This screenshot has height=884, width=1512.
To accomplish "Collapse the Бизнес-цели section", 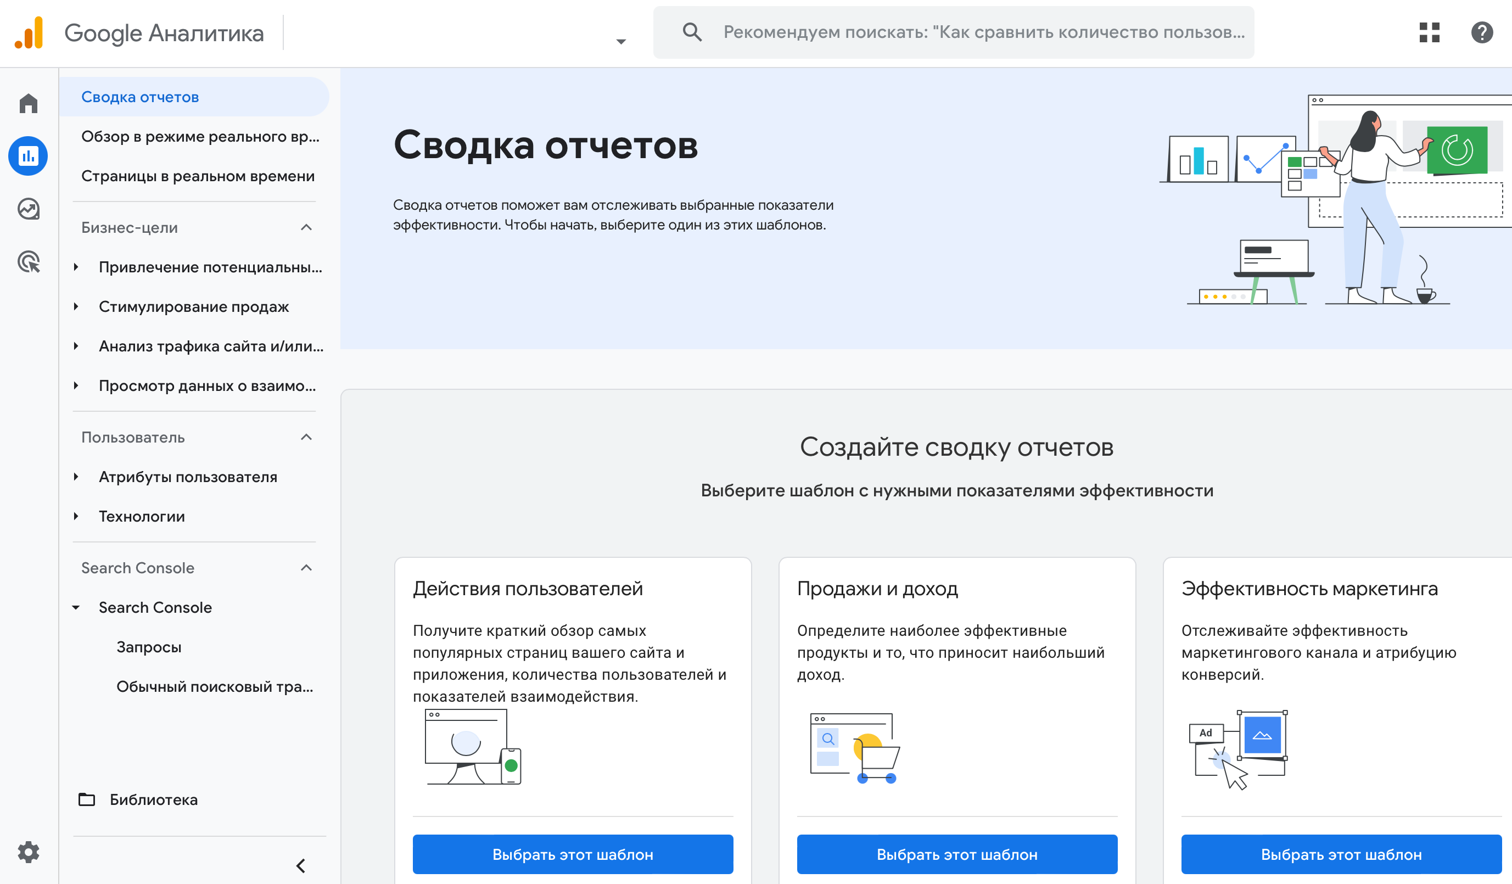I will 306,227.
